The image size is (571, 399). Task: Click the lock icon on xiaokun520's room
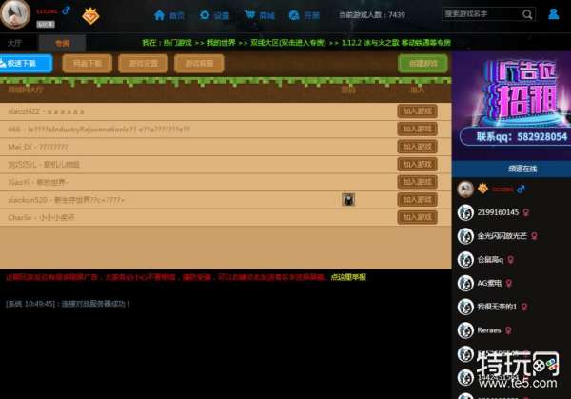pyautogui.click(x=349, y=199)
